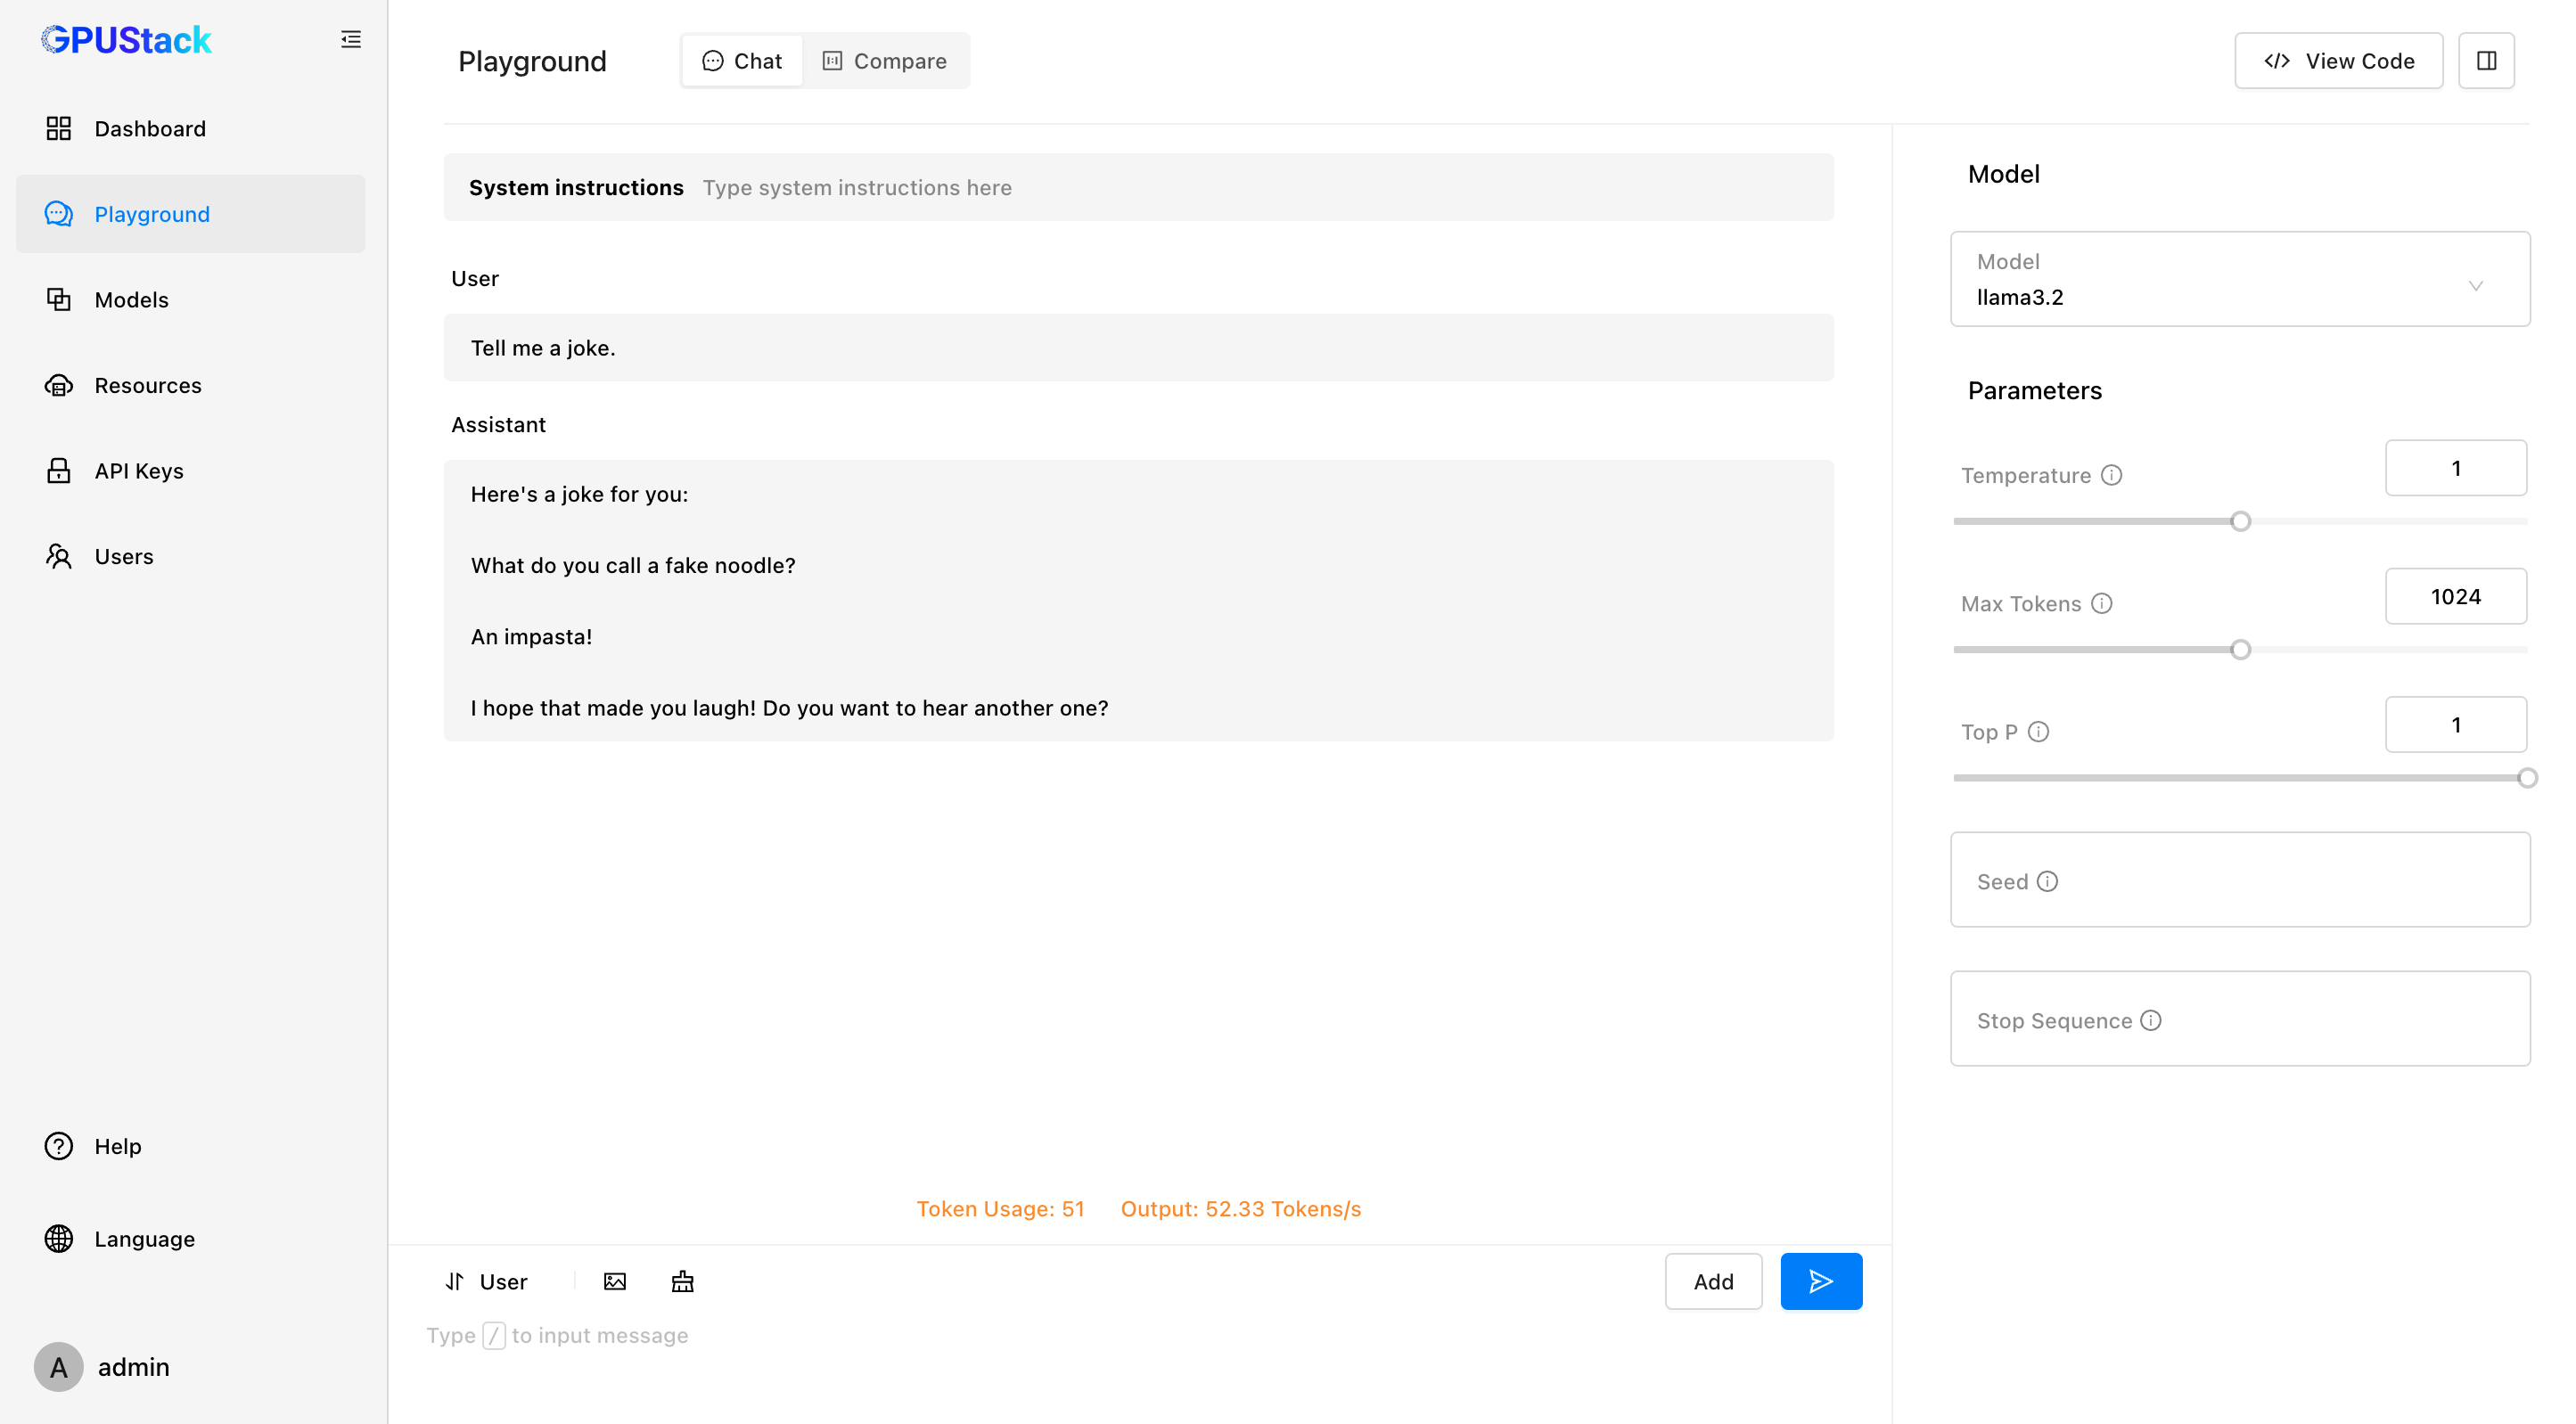Click the API Keys sidebar icon
Screen dimensions: 2576x1424
click(56, 470)
